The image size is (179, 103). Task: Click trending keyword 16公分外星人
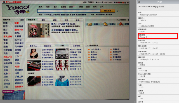[96, 50]
